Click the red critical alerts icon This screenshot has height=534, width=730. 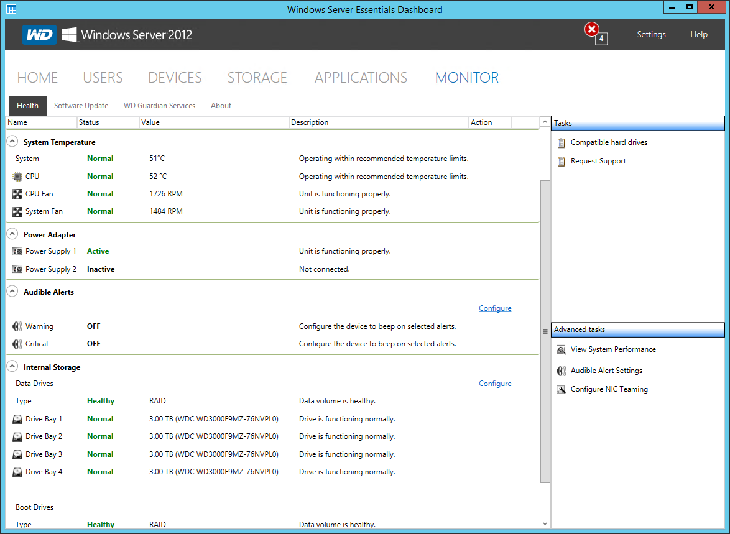(x=592, y=30)
